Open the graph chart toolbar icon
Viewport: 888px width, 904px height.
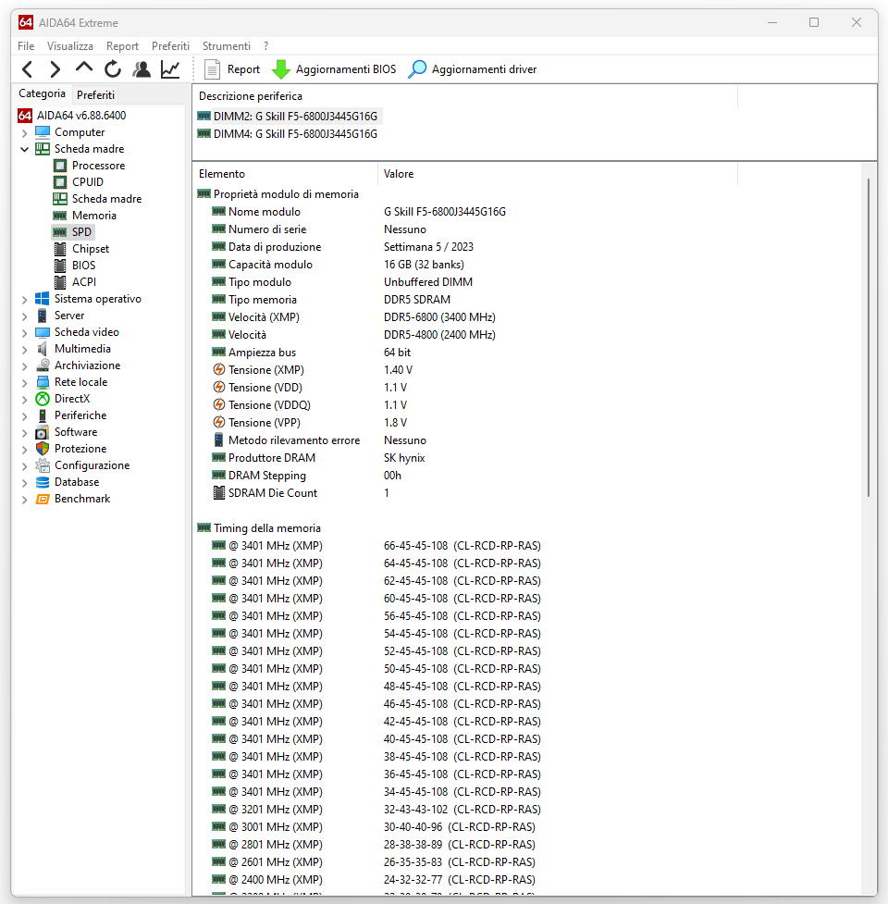(170, 69)
